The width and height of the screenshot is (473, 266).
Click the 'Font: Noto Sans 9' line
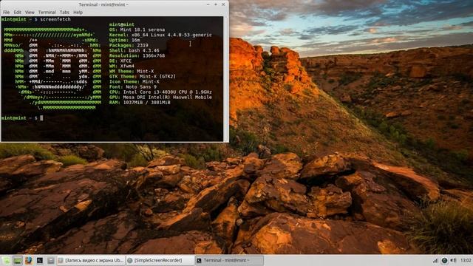click(133, 87)
